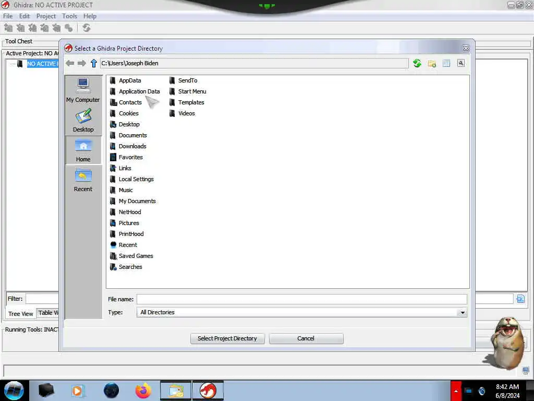The height and width of the screenshot is (401, 534).
Task: Close the Select Project Directory dialog
Action: pos(466,49)
